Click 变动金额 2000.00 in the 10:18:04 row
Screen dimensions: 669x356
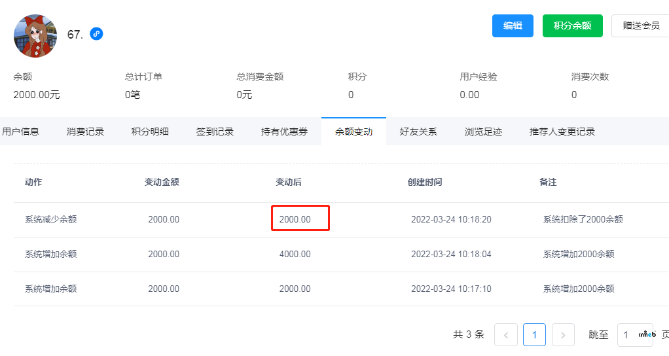point(164,254)
